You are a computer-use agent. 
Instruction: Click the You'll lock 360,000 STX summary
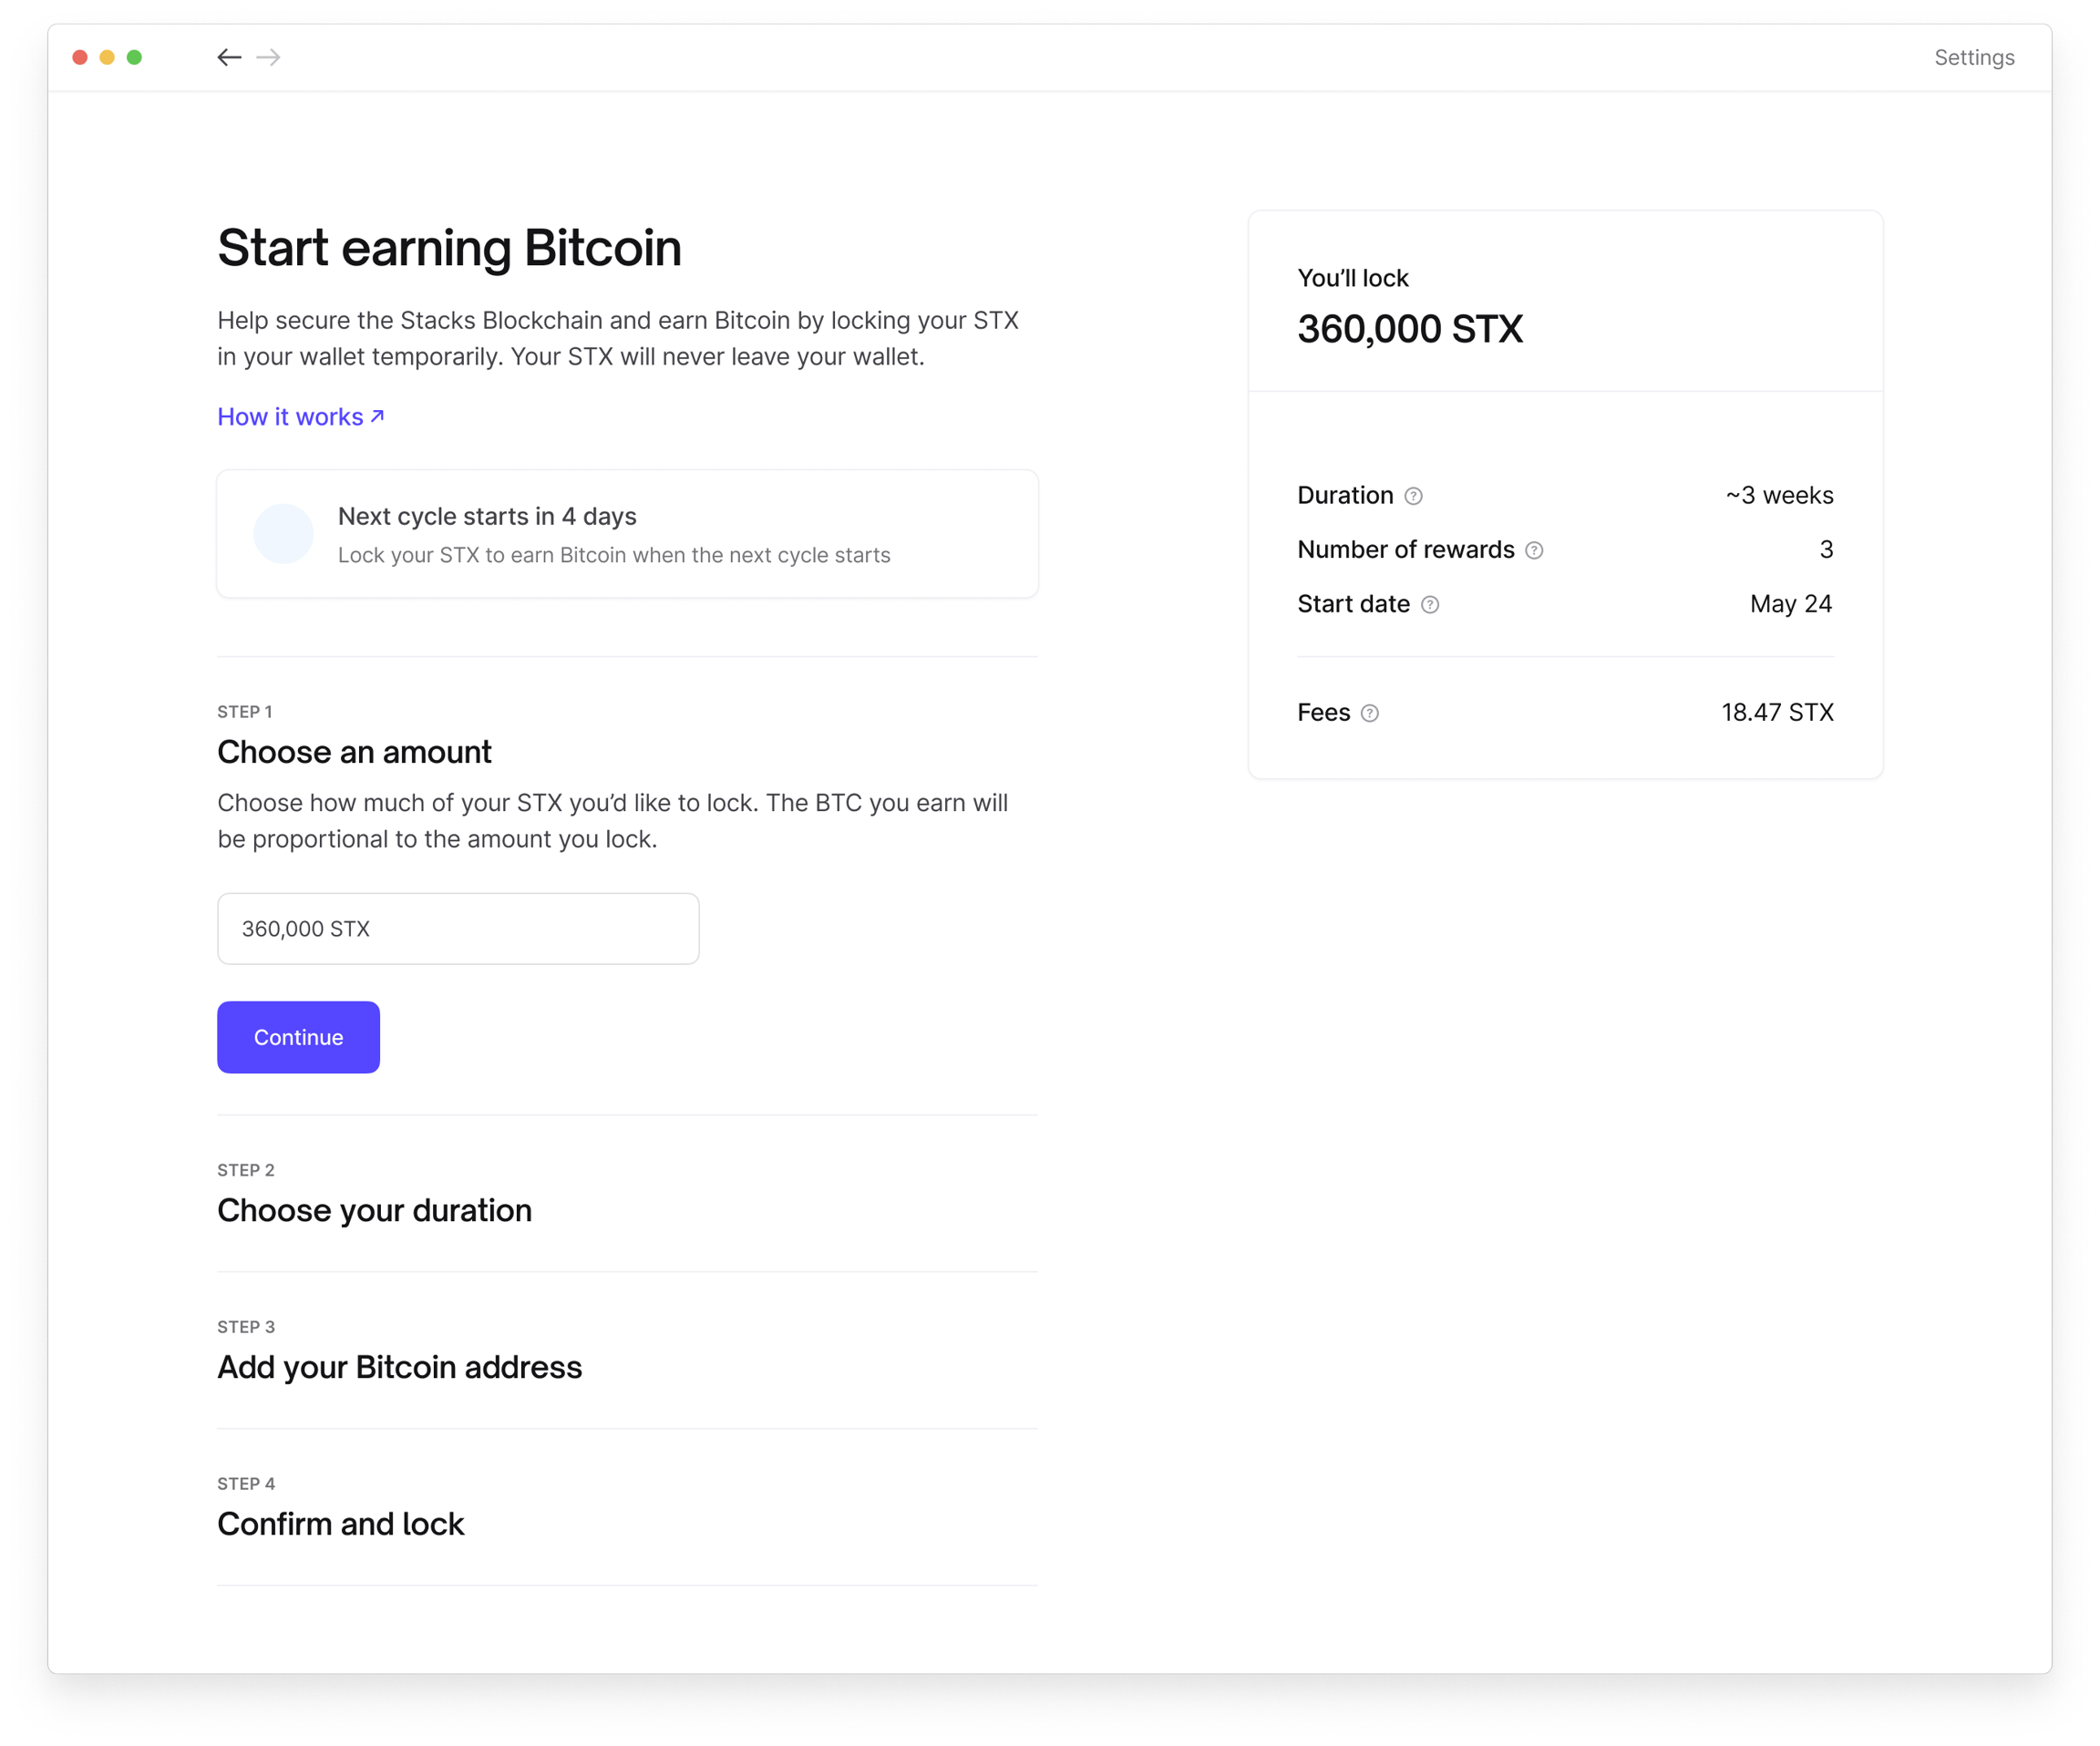tap(1409, 328)
